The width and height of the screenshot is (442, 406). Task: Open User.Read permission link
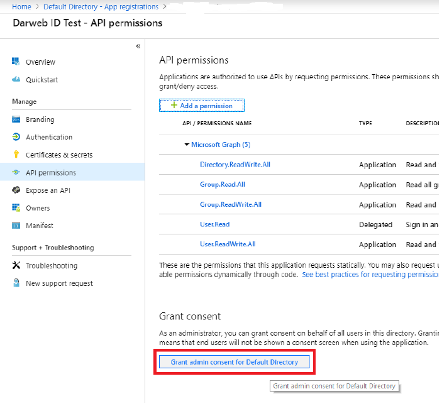[215, 224]
